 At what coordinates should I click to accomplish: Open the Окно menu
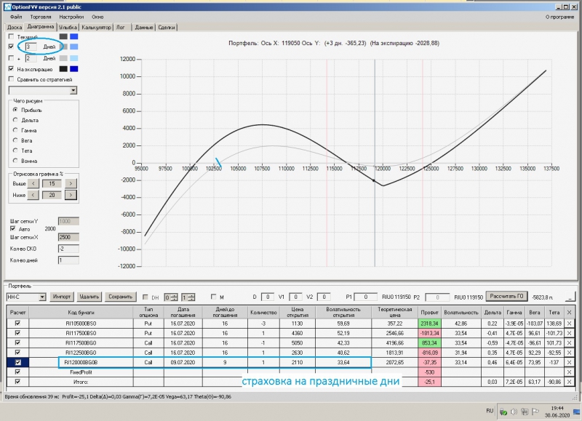tap(97, 17)
